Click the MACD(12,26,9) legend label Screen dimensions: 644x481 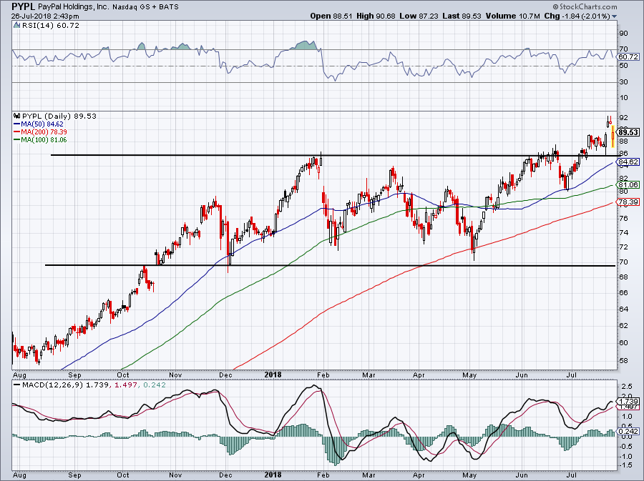tap(53, 385)
